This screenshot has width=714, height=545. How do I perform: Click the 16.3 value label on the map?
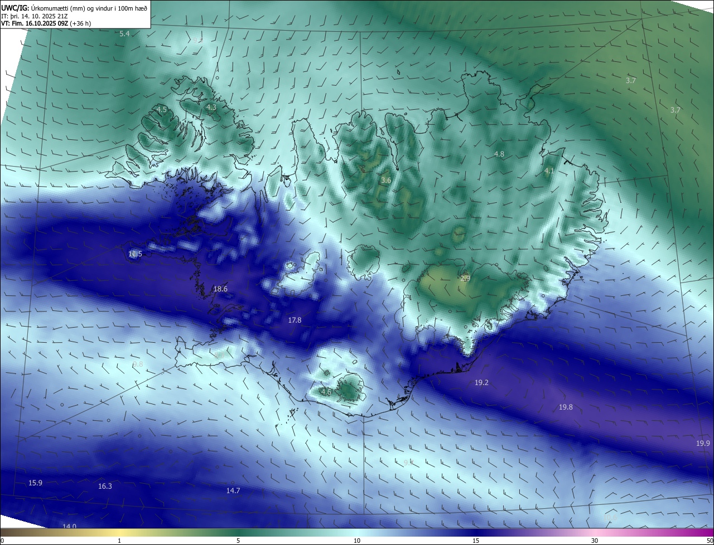(x=105, y=486)
